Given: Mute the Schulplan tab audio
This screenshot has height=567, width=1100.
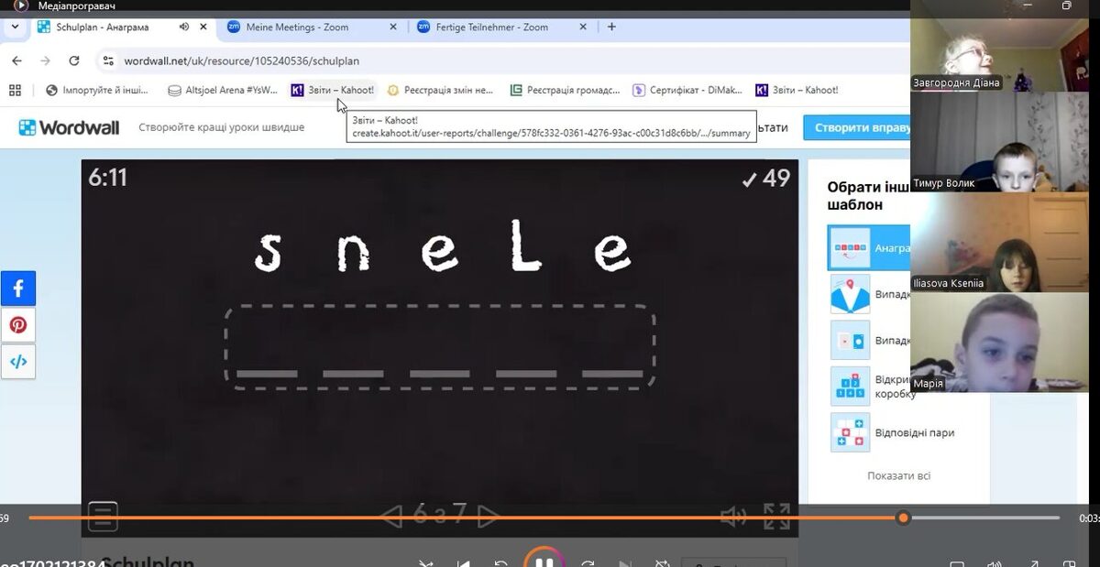Looking at the screenshot, I should pos(184,27).
